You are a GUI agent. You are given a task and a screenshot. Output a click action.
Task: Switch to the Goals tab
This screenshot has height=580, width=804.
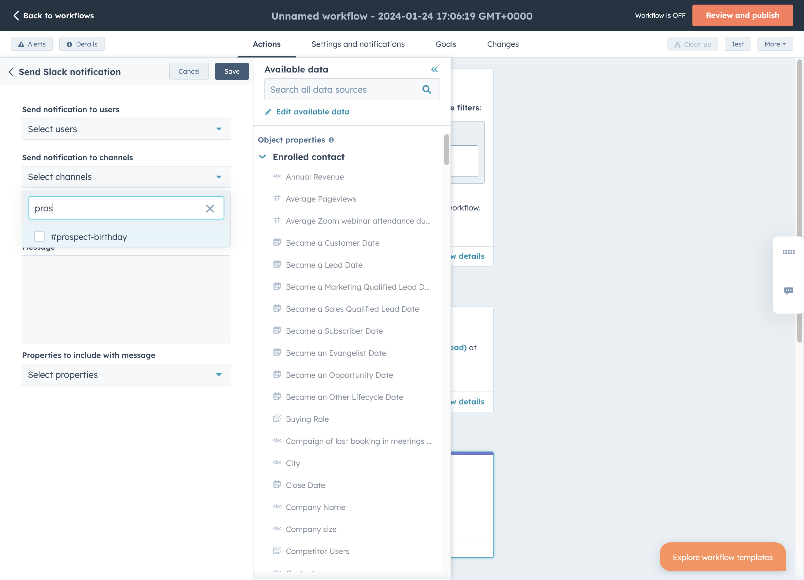pyautogui.click(x=446, y=44)
